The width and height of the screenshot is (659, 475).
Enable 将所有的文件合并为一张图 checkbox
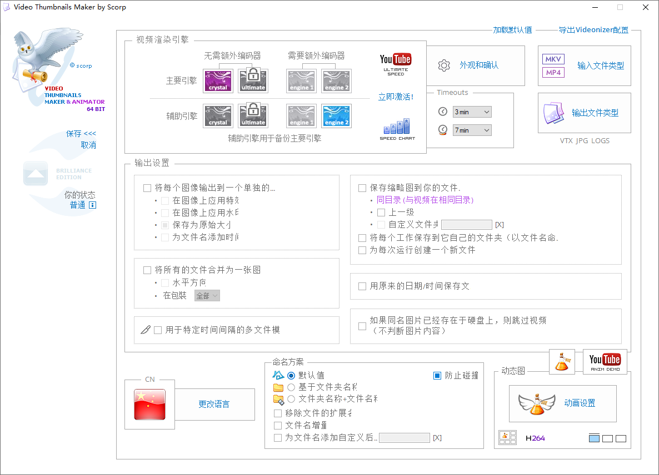[x=148, y=270]
